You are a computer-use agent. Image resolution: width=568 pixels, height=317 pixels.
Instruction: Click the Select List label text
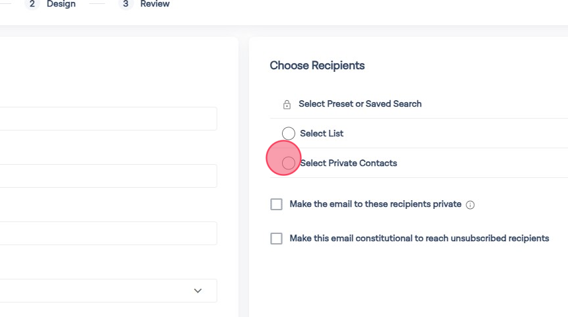[322, 133]
